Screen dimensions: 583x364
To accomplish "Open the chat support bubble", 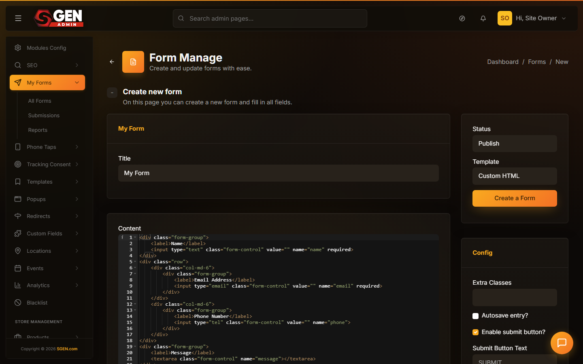I will pos(562,343).
